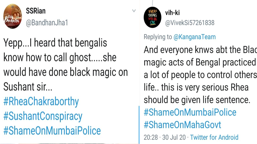Follow the #SushantConspiracy hashtag link
The width and height of the screenshot is (257, 144).
click(x=43, y=116)
